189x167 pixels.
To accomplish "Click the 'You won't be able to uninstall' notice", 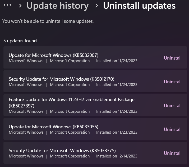I will pyautogui.click(x=48, y=21).
